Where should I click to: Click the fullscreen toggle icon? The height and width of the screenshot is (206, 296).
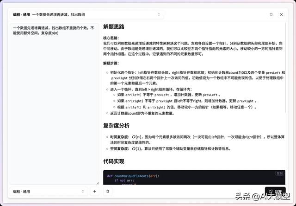click(271, 14)
